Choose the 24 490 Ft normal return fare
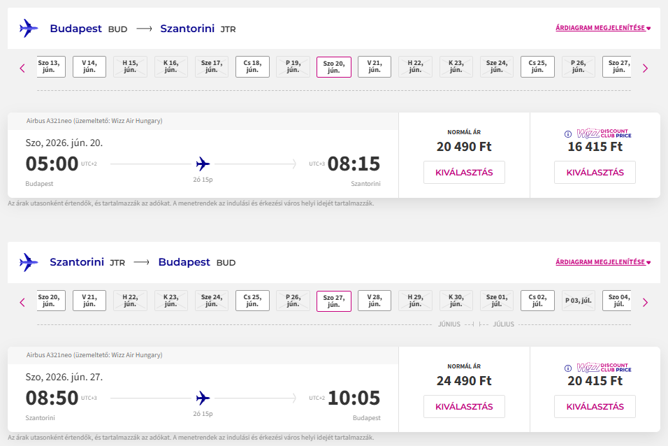668x446 pixels. click(464, 407)
